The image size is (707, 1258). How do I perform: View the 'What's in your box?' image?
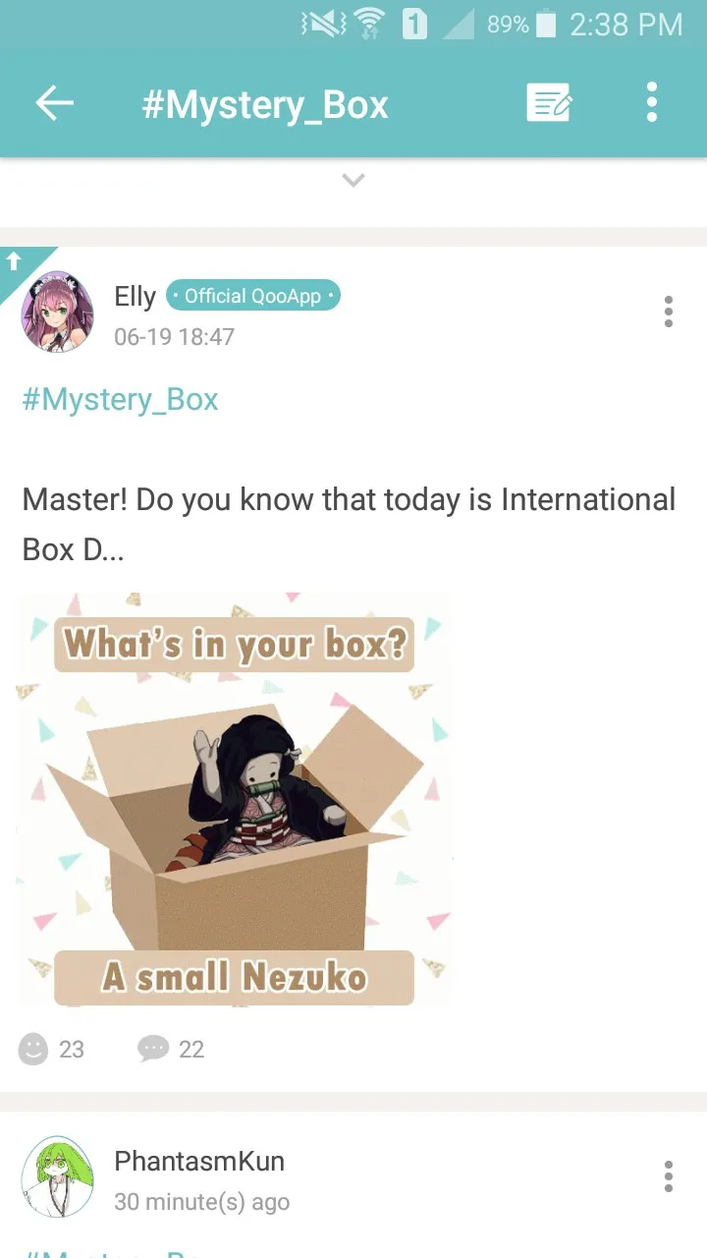pyautogui.click(x=235, y=799)
